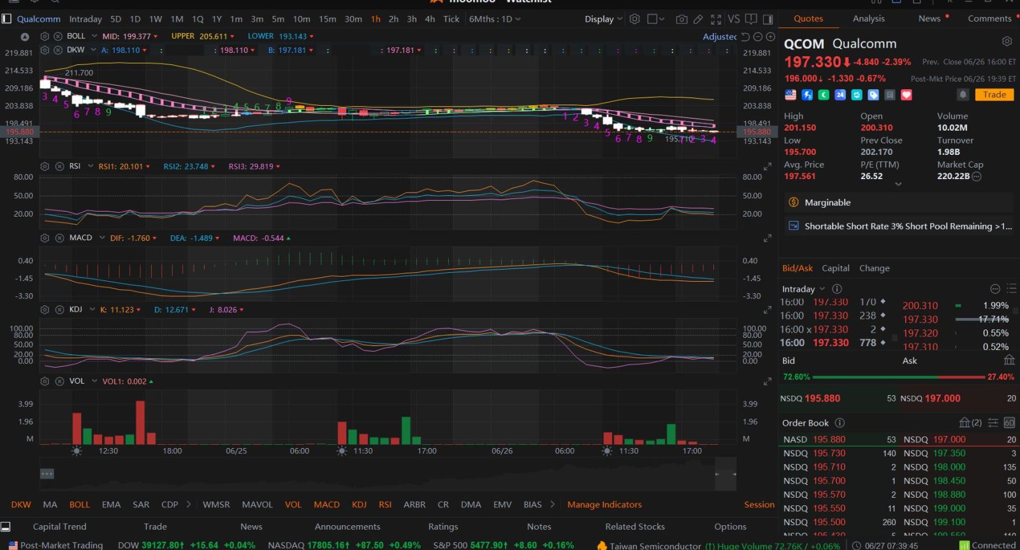Image resolution: width=1020 pixels, height=550 pixels.
Task: Open the Intraday ticks dropdown
Action: (x=803, y=289)
